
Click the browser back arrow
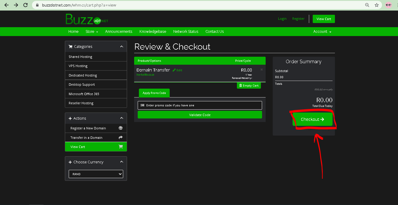(x=7, y=5)
